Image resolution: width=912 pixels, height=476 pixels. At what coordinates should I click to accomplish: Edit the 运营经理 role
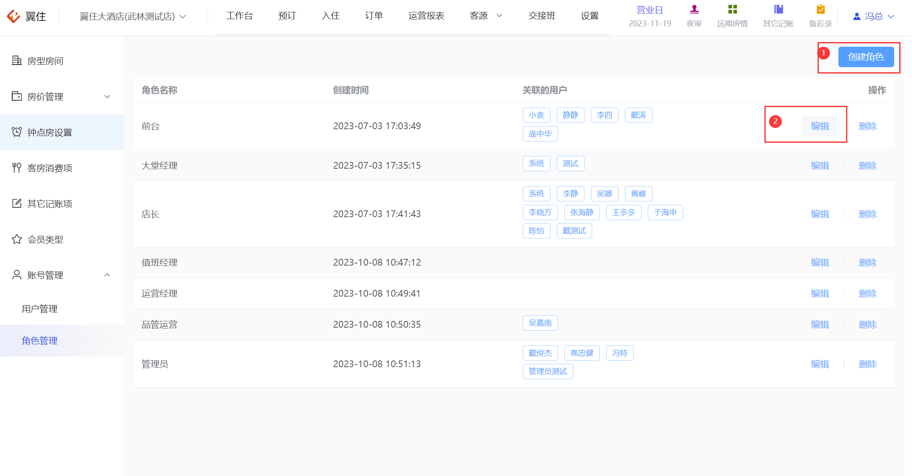pyautogui.click(x=820, y=294)
